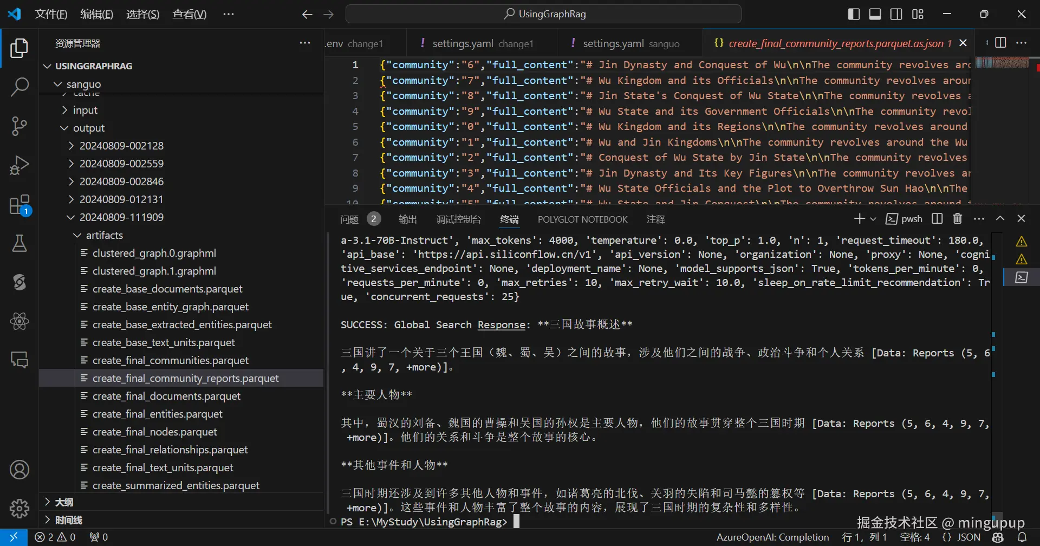Viewport: 1040px width, 546px height.
Task: Open the remote window indicator
Action: pos(14,537)
